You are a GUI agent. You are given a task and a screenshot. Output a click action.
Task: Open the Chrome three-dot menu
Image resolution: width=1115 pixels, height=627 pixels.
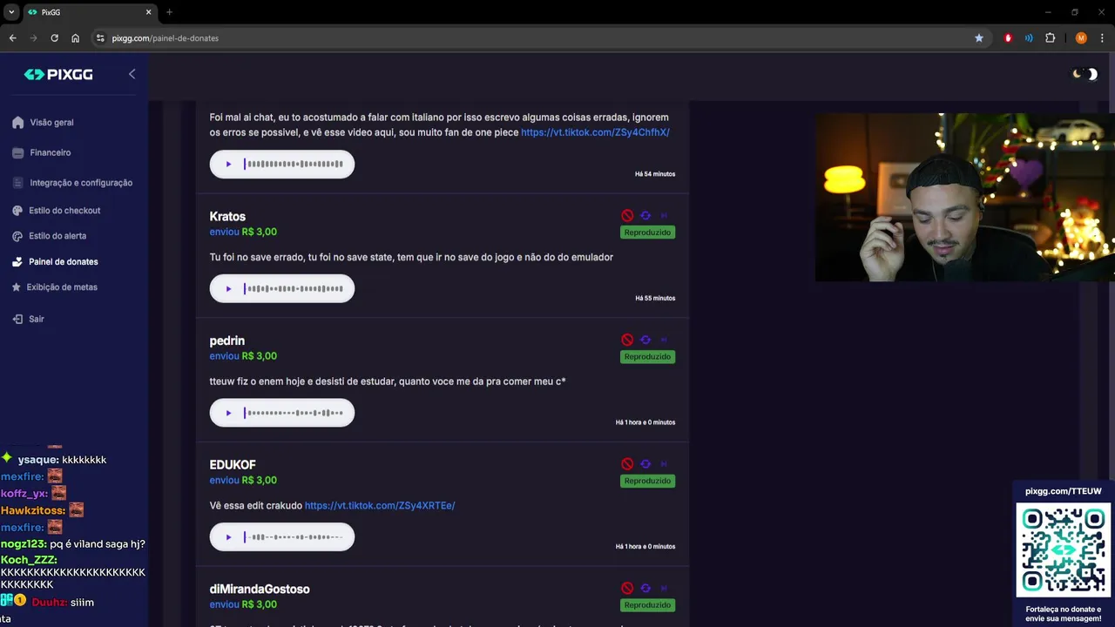coord(1103,38)
